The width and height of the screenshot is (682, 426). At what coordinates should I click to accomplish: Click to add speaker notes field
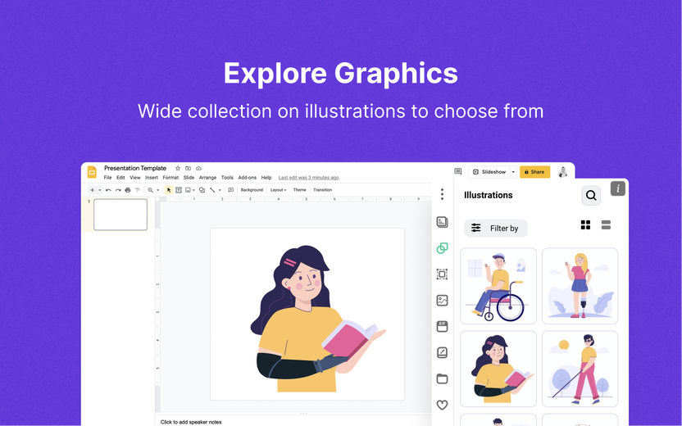191,422
